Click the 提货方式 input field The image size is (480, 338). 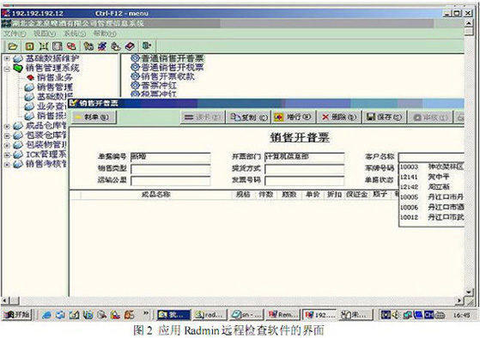(304, 169)
